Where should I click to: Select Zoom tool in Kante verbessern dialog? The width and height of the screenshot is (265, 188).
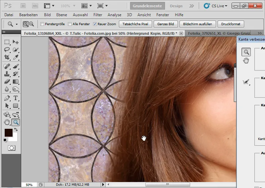coord(246,52)
